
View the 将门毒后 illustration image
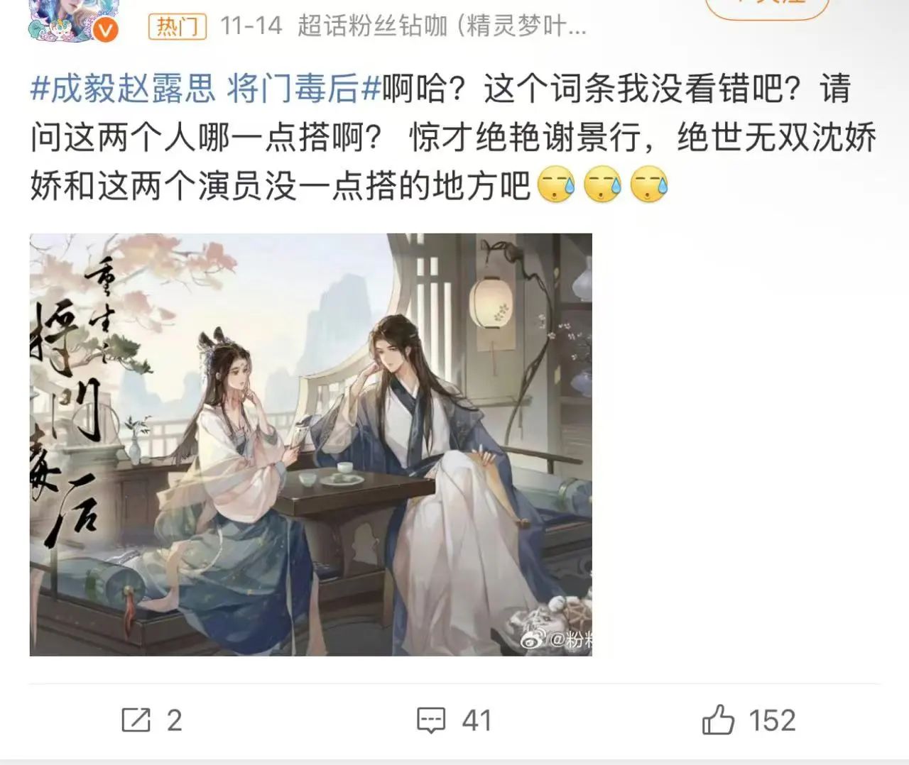tap(311, 444)
